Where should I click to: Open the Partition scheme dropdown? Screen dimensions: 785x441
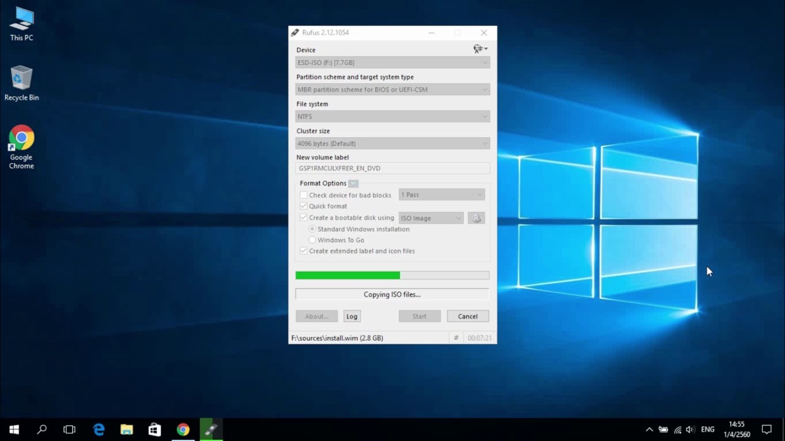[x=392, y=89]
